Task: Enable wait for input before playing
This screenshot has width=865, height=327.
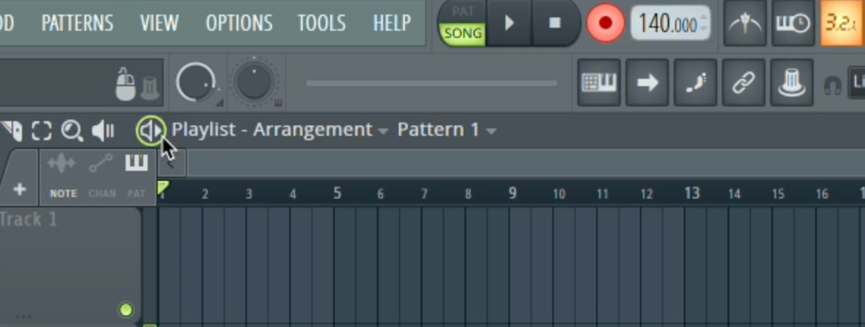Action: click(x=793, y=23)
